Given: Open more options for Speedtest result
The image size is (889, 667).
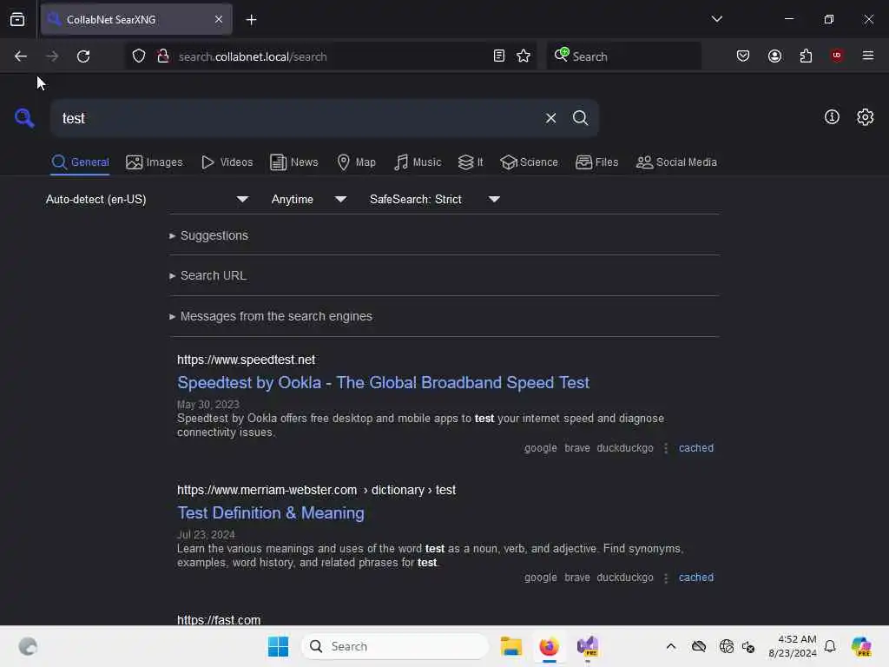Looking at the screenshot, I should 666,448.
